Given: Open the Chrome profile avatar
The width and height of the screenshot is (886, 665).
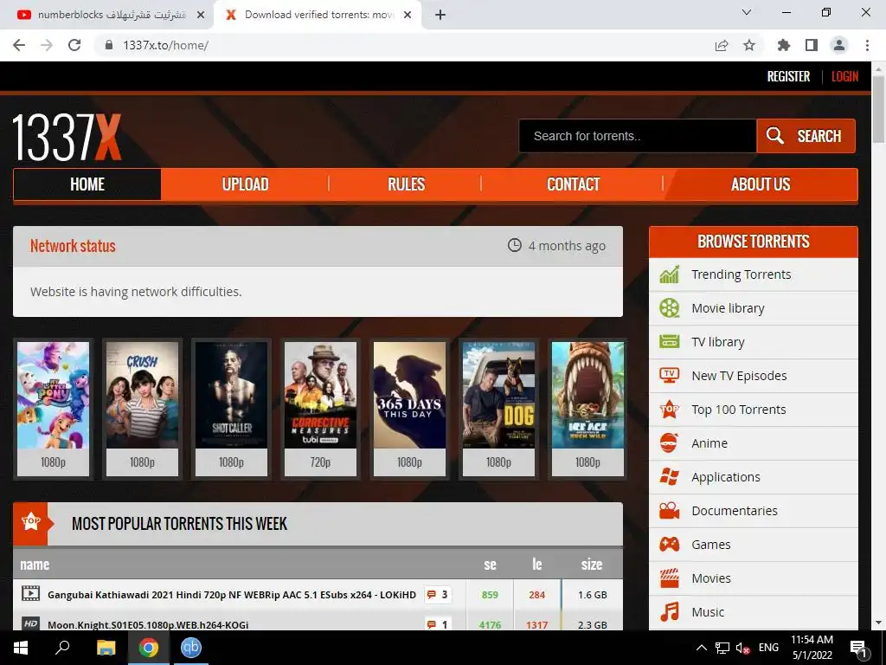Looking at the screenshot, I should [x=839, y=45].
